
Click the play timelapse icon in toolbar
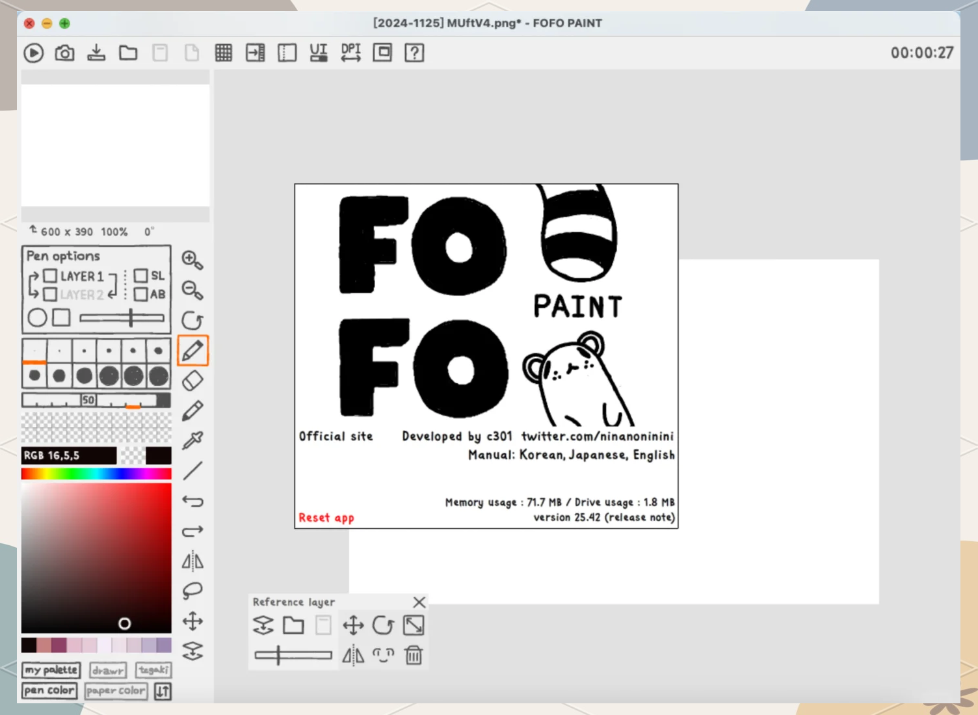click(x=34, y=53)
